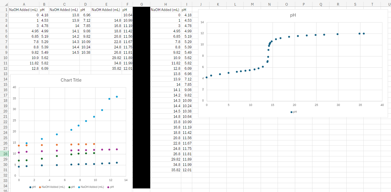The image size is (391, 192).
Task: Select column A header
Action: 24,4
